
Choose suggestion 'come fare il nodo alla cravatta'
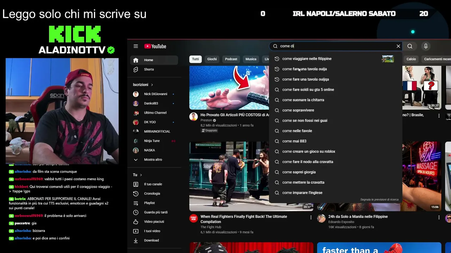(x=335, y=162)
